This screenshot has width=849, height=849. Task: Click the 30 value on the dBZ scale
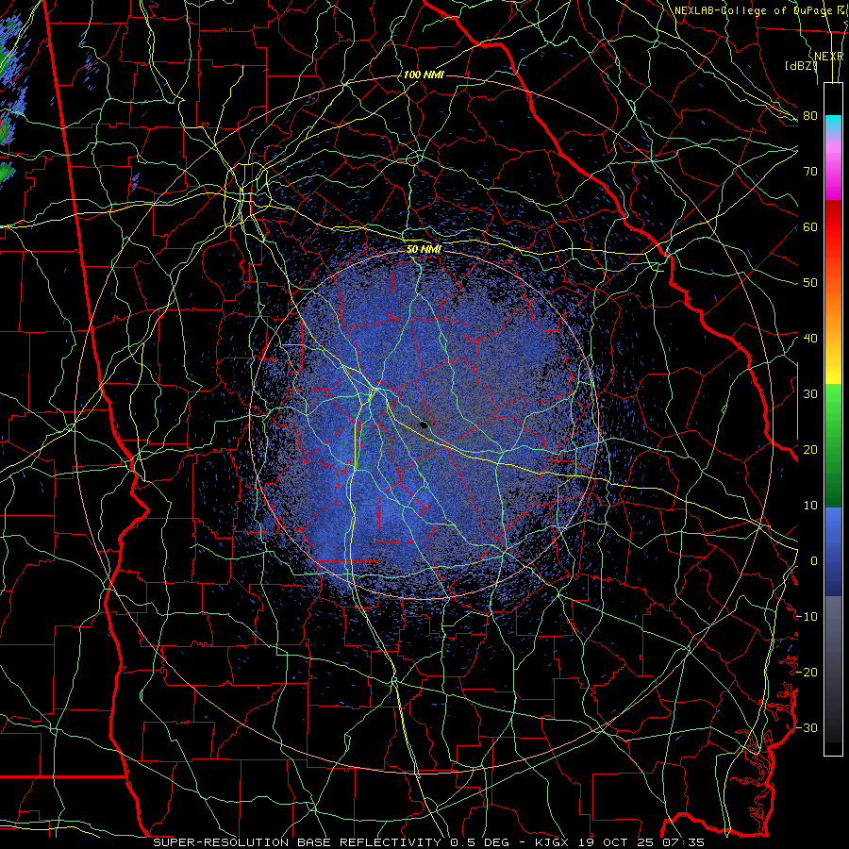(810, 394)
